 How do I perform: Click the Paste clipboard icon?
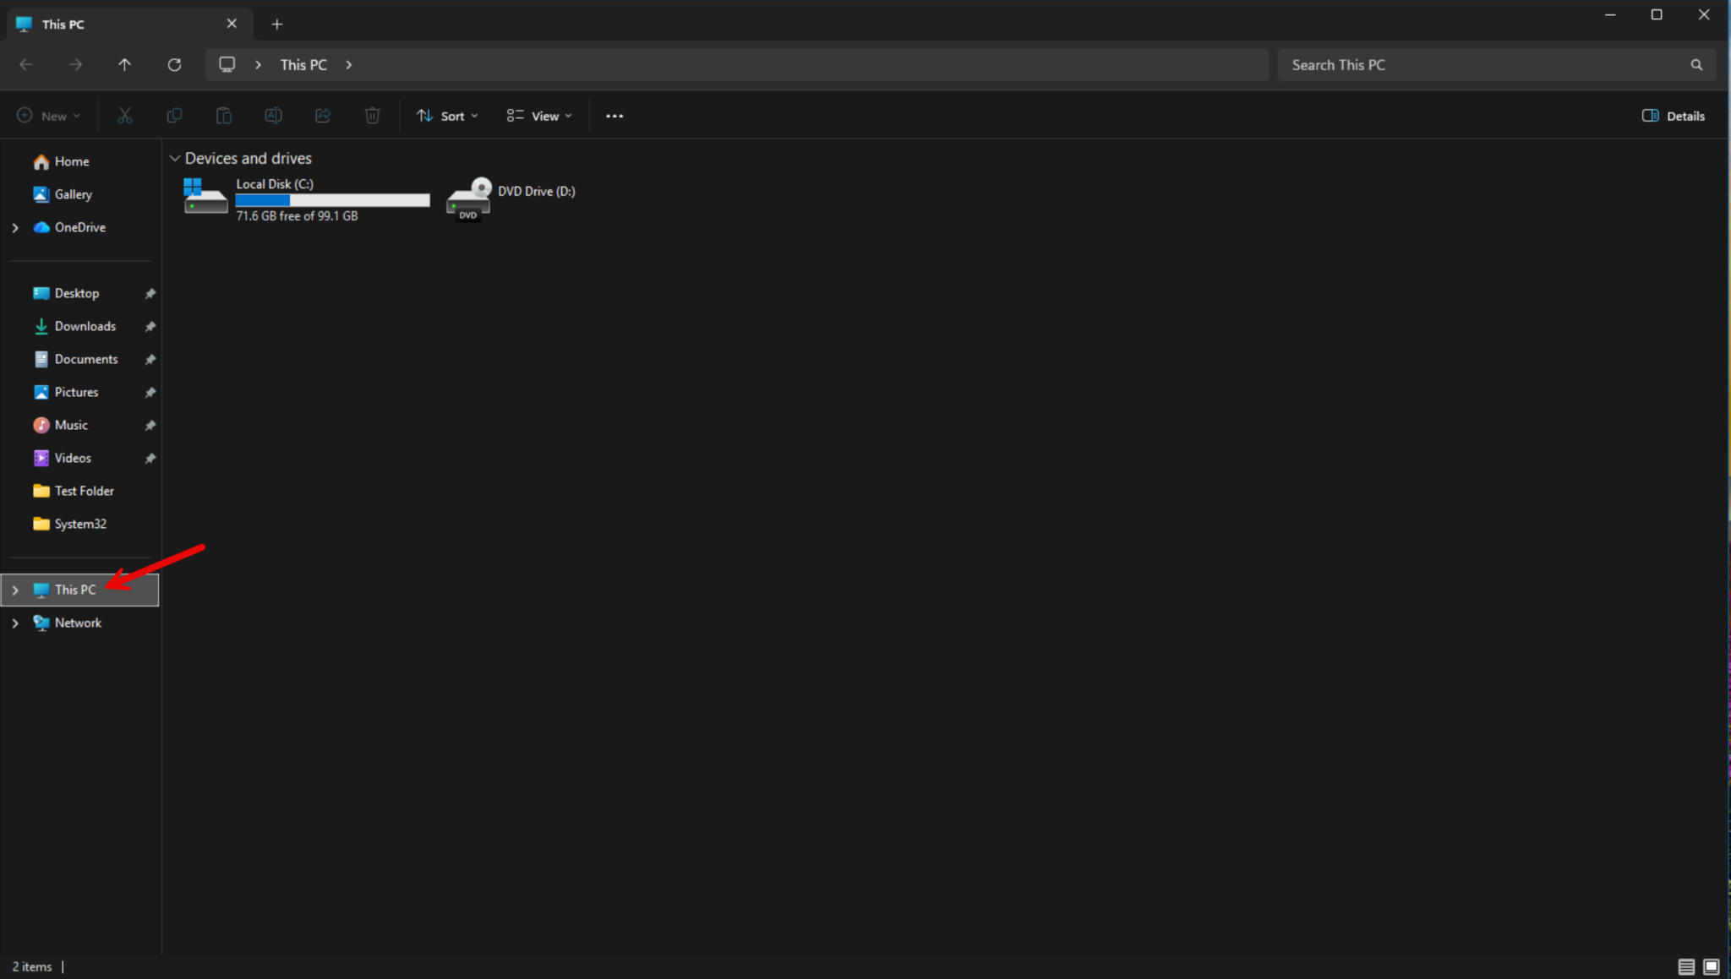pyautogui.click(x=224, y=116)
